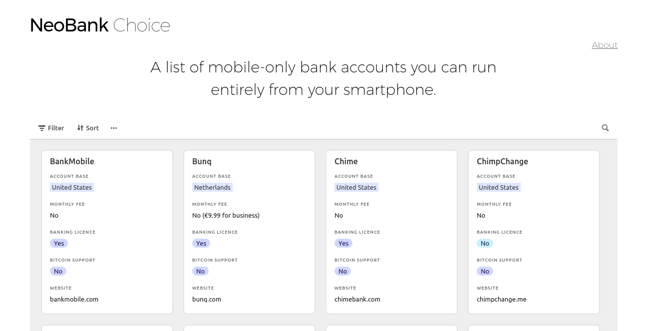Open the Filter options

(51, 128)
